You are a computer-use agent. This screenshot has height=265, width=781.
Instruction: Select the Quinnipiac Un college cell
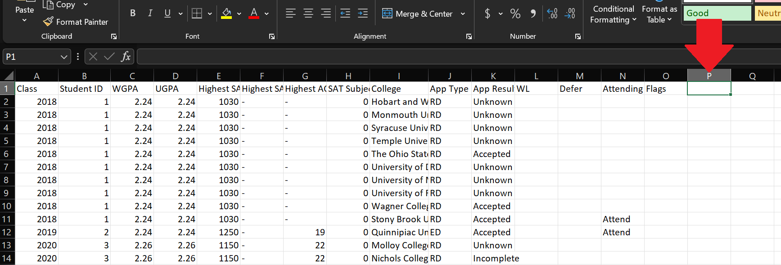click(x=399, y=232)
